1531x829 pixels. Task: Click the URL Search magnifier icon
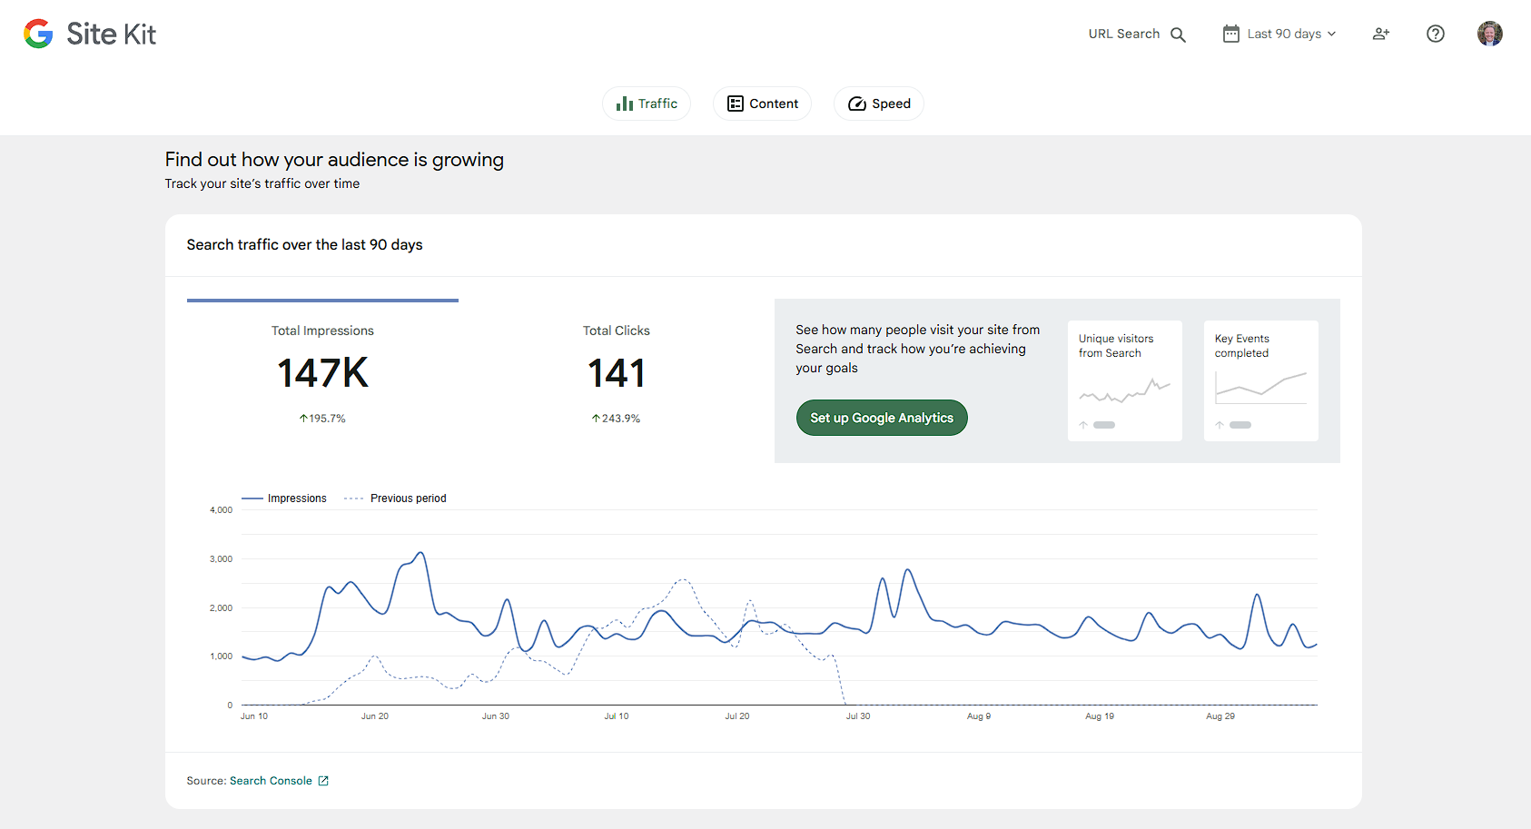click(x=1178, y=35)
